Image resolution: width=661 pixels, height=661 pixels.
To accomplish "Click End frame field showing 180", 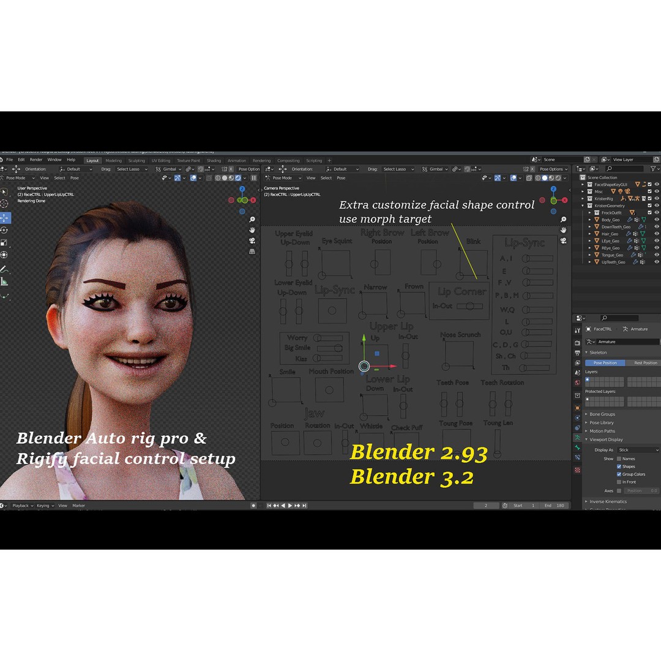I will click(555, 506).
